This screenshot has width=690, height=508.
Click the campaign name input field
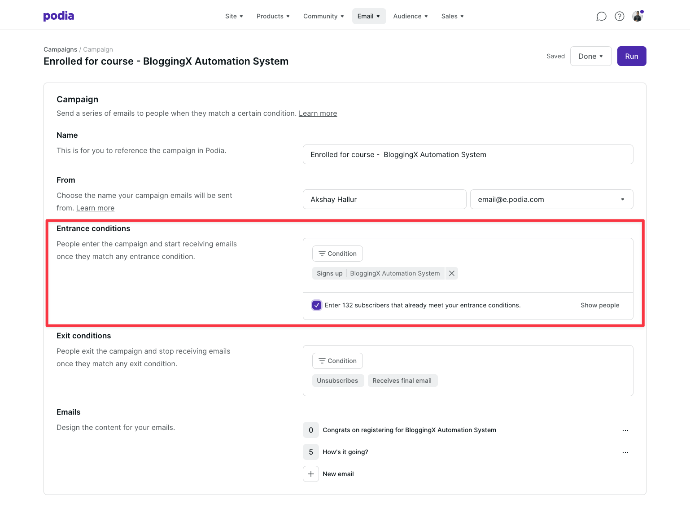click(x=467, y=154)
